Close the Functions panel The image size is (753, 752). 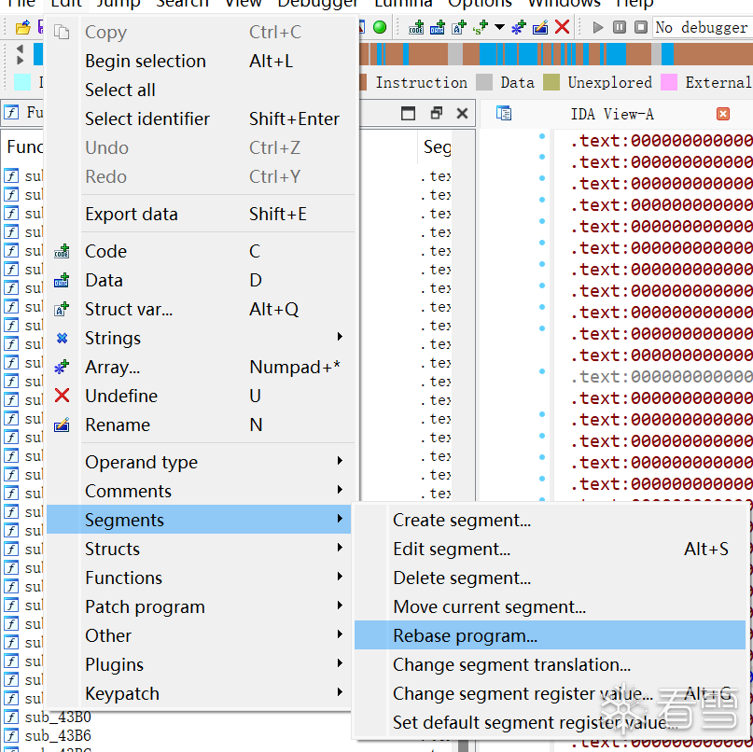click(x=462, y=113)
